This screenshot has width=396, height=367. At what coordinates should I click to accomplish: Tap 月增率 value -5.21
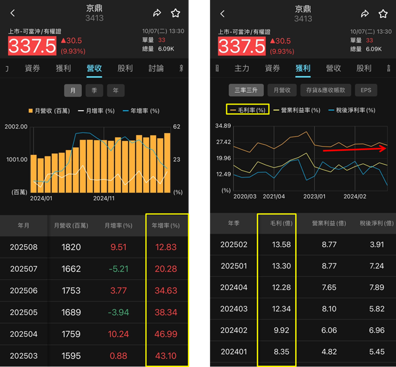pos(118,269)
